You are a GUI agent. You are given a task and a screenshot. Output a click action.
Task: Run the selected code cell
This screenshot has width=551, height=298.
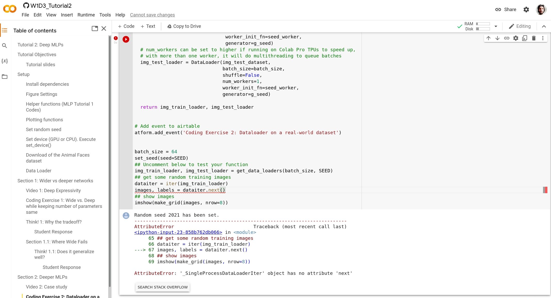pos(126,39)
